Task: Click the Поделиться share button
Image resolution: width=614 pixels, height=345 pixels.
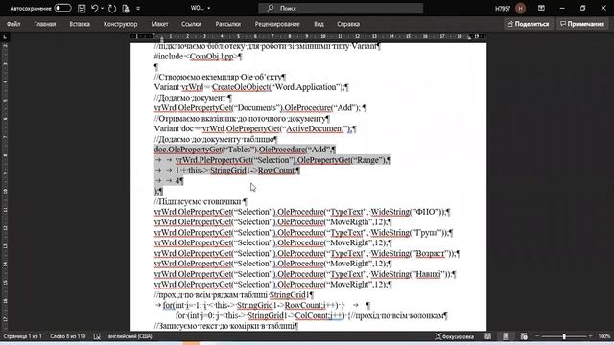Action: tap(529, 24)
